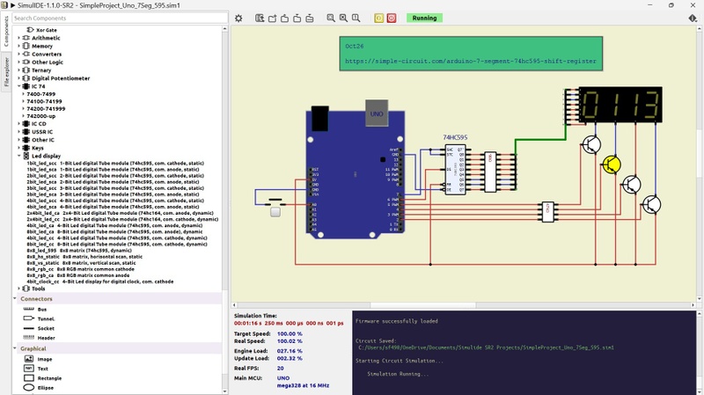This screenshot has height=395, width=704.
Task: Click the yellow pause simulation button
Action: pos(379,18)
